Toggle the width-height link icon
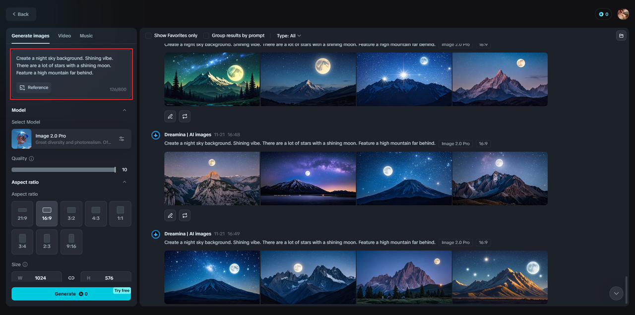The height and width of the screenshot is (315, 635). 71,278
